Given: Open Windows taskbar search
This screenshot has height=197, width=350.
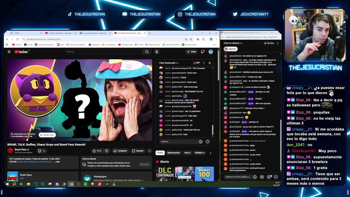Looking at the screenshot, I should coord(14,184).
